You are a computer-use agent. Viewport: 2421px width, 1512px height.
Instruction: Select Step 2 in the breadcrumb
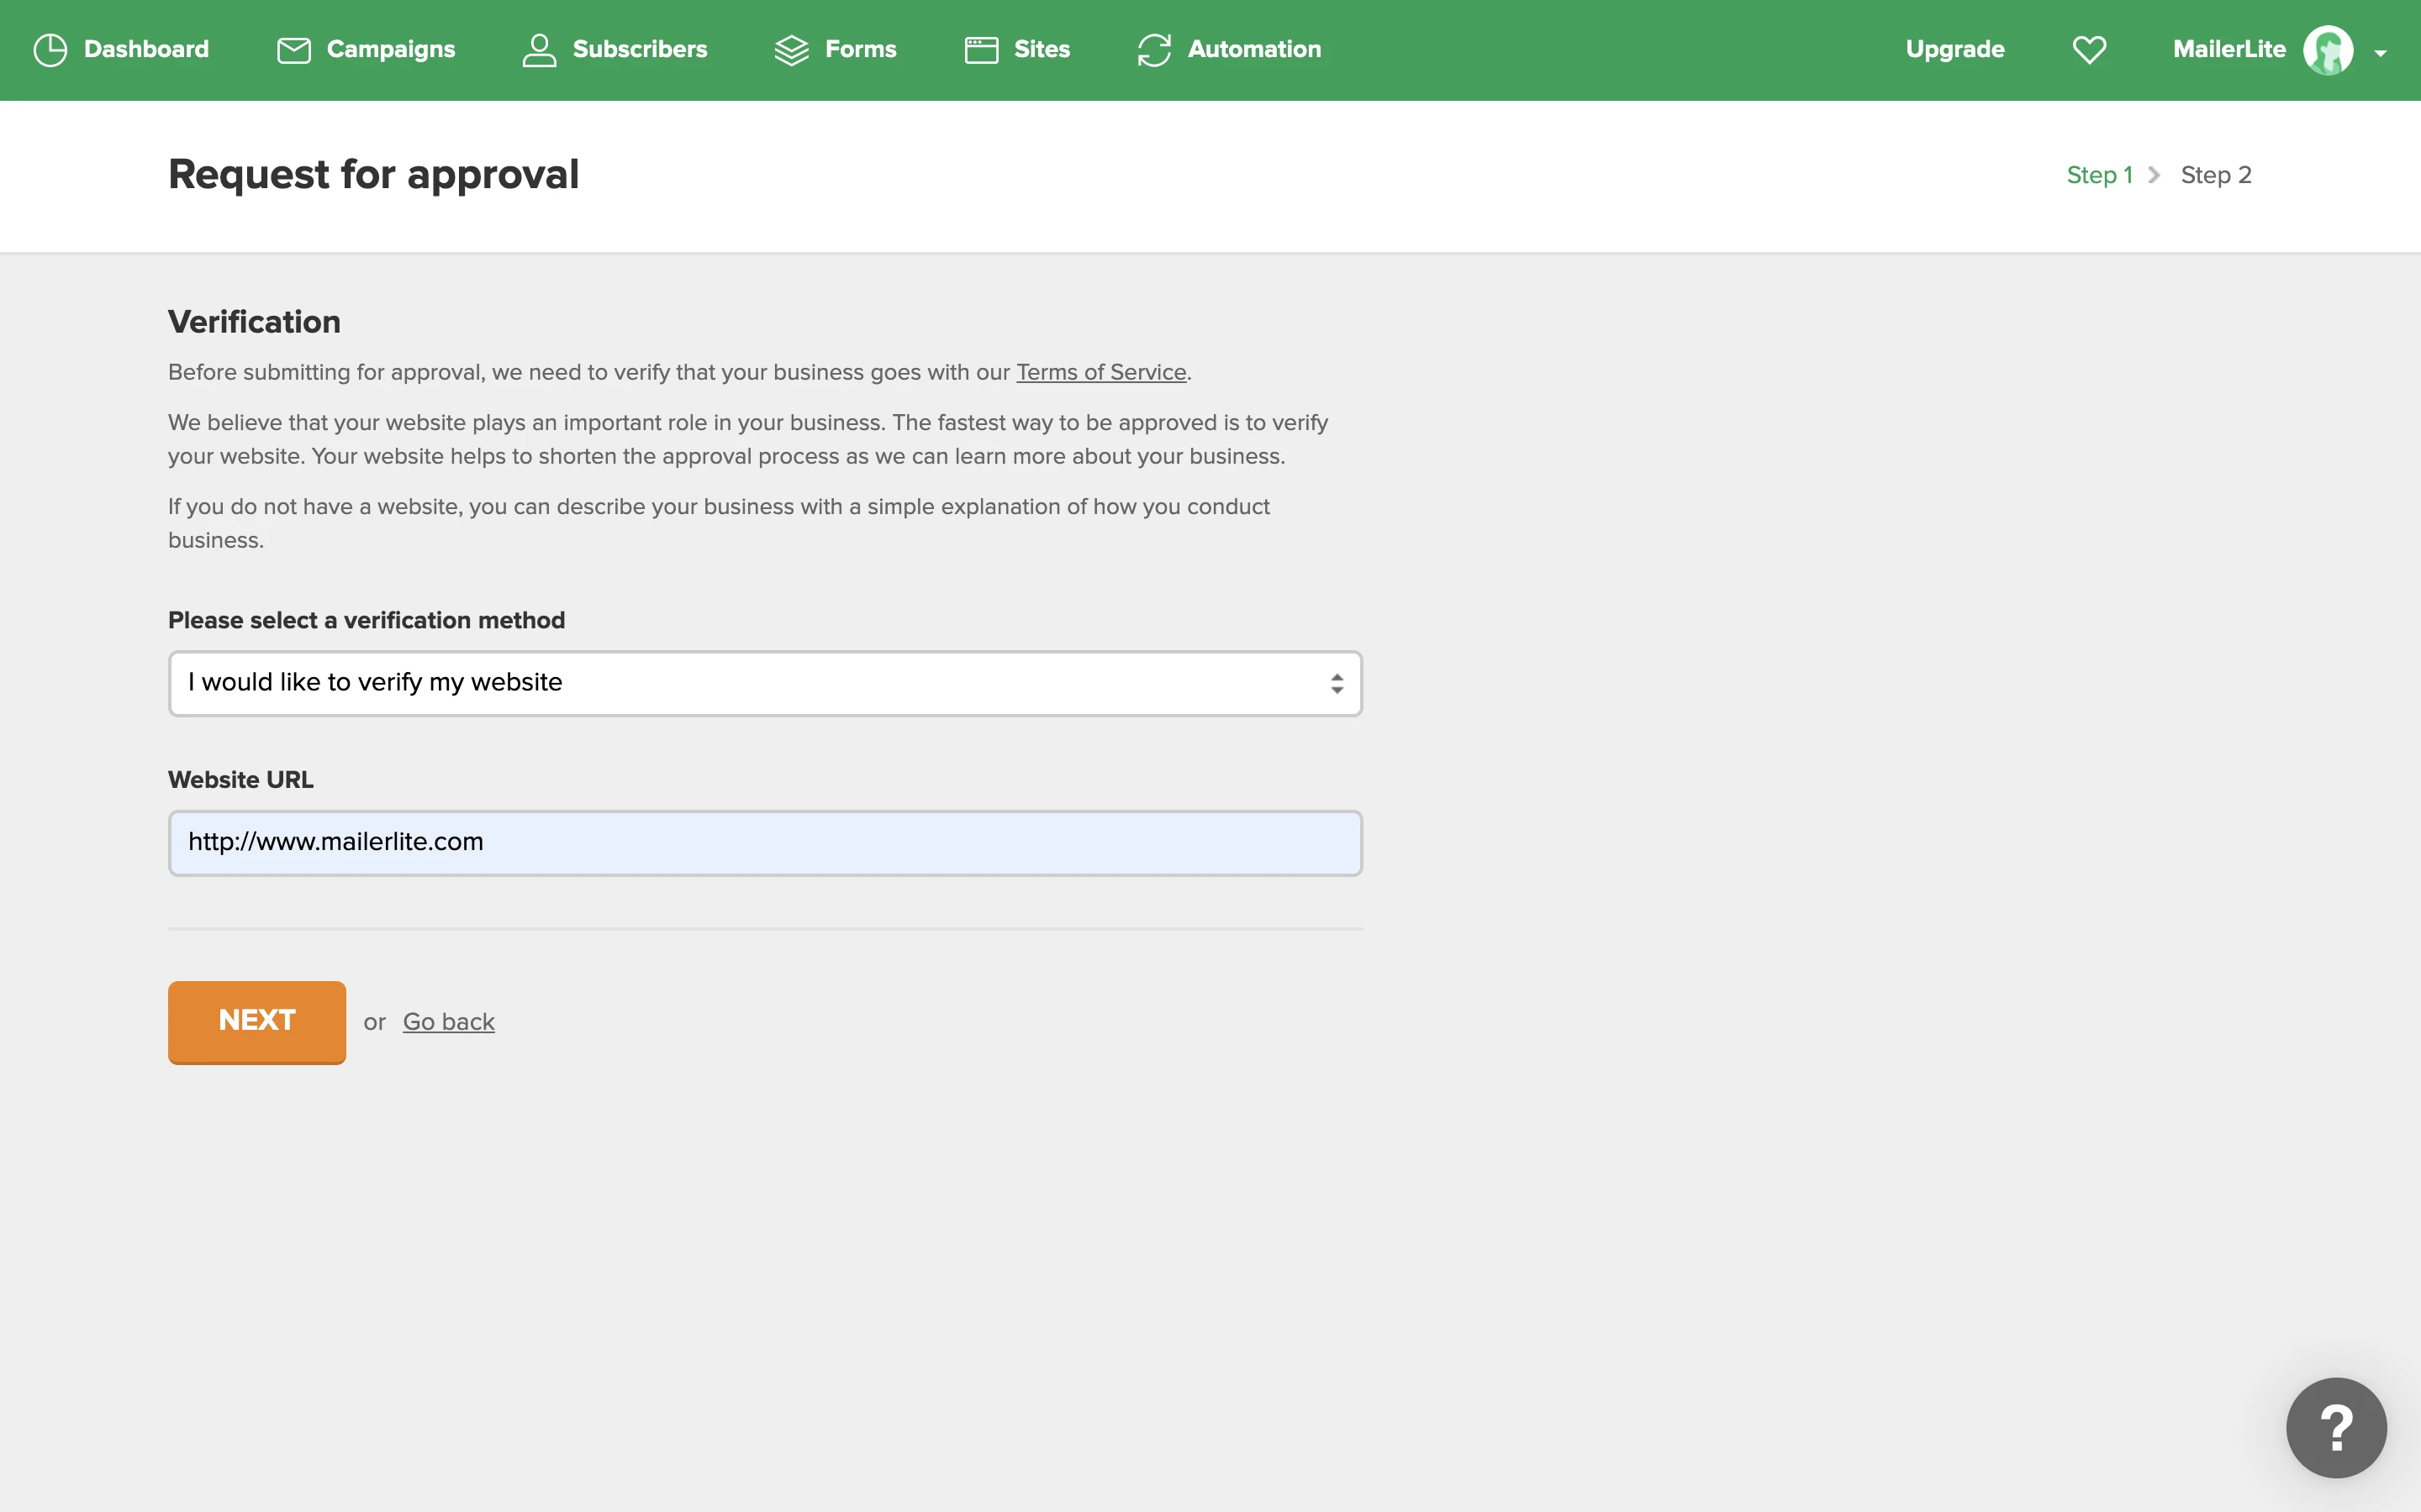[x=2215, y=175]
